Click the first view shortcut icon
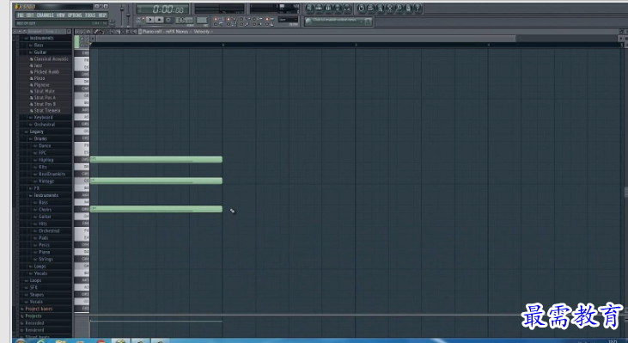 (x=309, y=8)
